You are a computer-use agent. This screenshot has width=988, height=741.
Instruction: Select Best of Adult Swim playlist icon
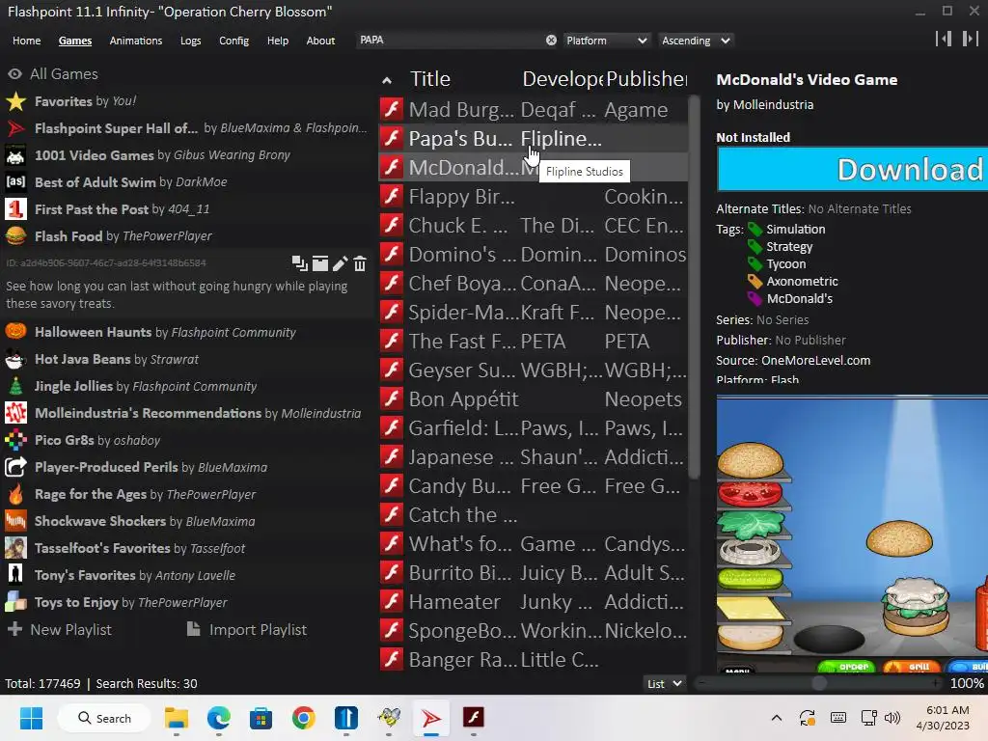(x=15, y=182)
